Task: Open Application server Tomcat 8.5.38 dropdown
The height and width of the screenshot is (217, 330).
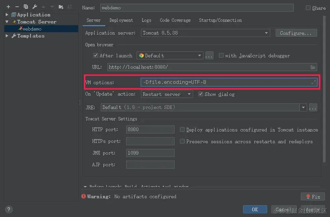Action: 205,33
